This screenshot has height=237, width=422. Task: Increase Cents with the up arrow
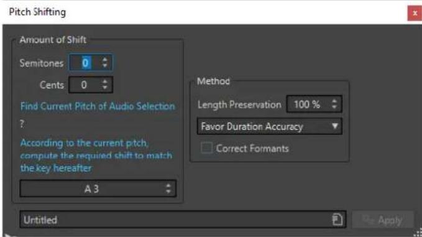tap(104, 81)
